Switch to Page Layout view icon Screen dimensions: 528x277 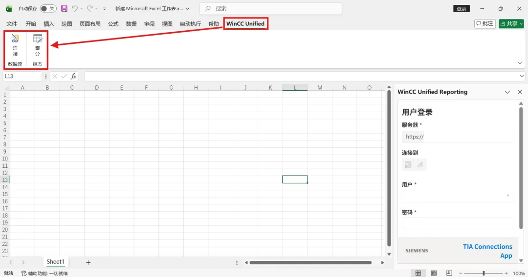(434, 273)
